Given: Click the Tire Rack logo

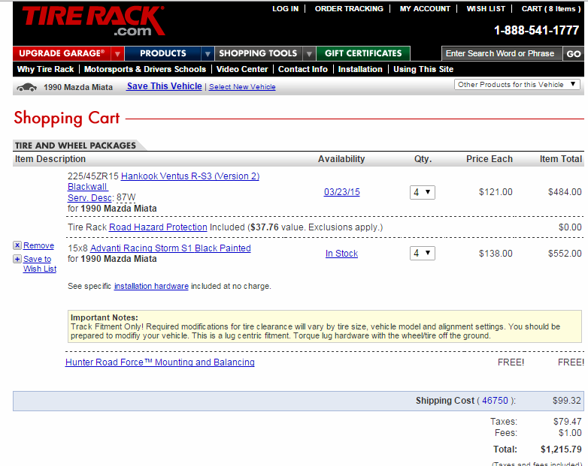Looking at the screenshot, I should (x=93, y=21).
